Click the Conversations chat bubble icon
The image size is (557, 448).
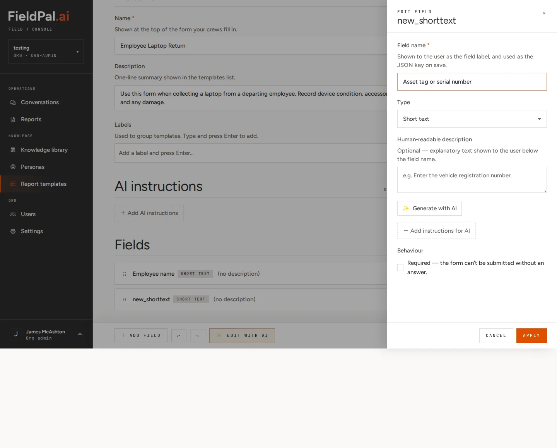coord(13,102)
